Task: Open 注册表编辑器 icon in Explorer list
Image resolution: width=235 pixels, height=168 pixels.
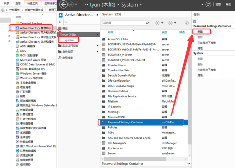Action: (x=18, y=151)
